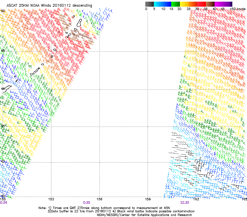Click the dark purple 45-50 knots legend segment
This screenshot has height=217, width=247.
[228, 4]
